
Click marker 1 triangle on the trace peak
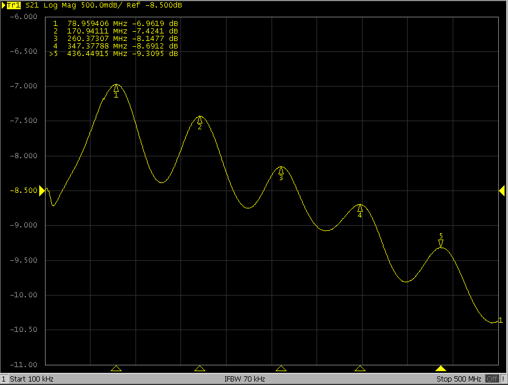click(115, 88)
